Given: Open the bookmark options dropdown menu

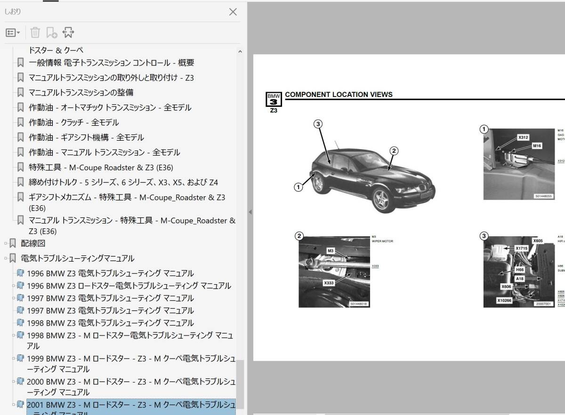Looking at the screenshot, I should point(13,32).
